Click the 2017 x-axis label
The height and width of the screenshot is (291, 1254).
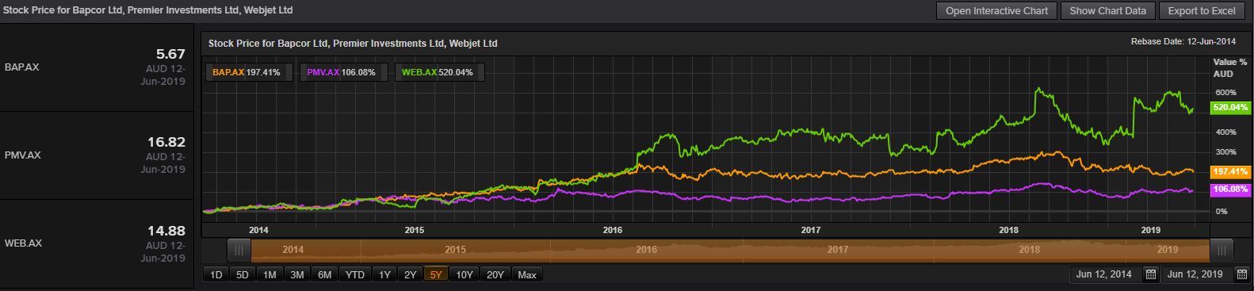[811, 230]
